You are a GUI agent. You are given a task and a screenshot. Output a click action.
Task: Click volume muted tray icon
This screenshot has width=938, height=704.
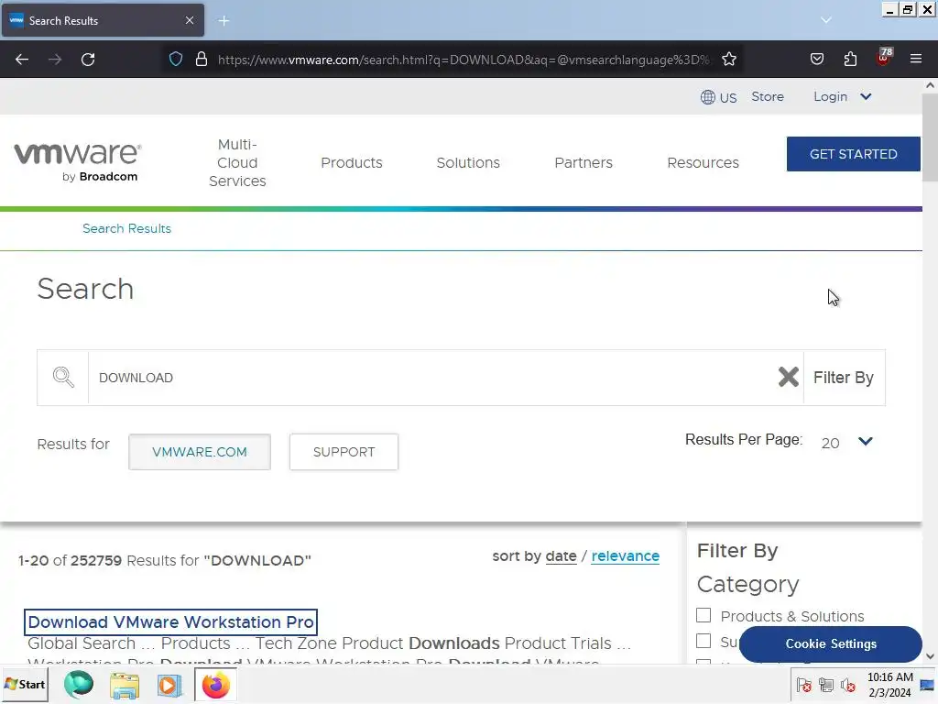[x=847, y=685]
